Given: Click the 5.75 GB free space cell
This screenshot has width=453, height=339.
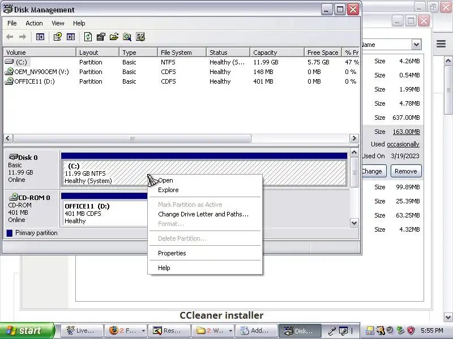Looking at the screenshot, I should (318, 62).
